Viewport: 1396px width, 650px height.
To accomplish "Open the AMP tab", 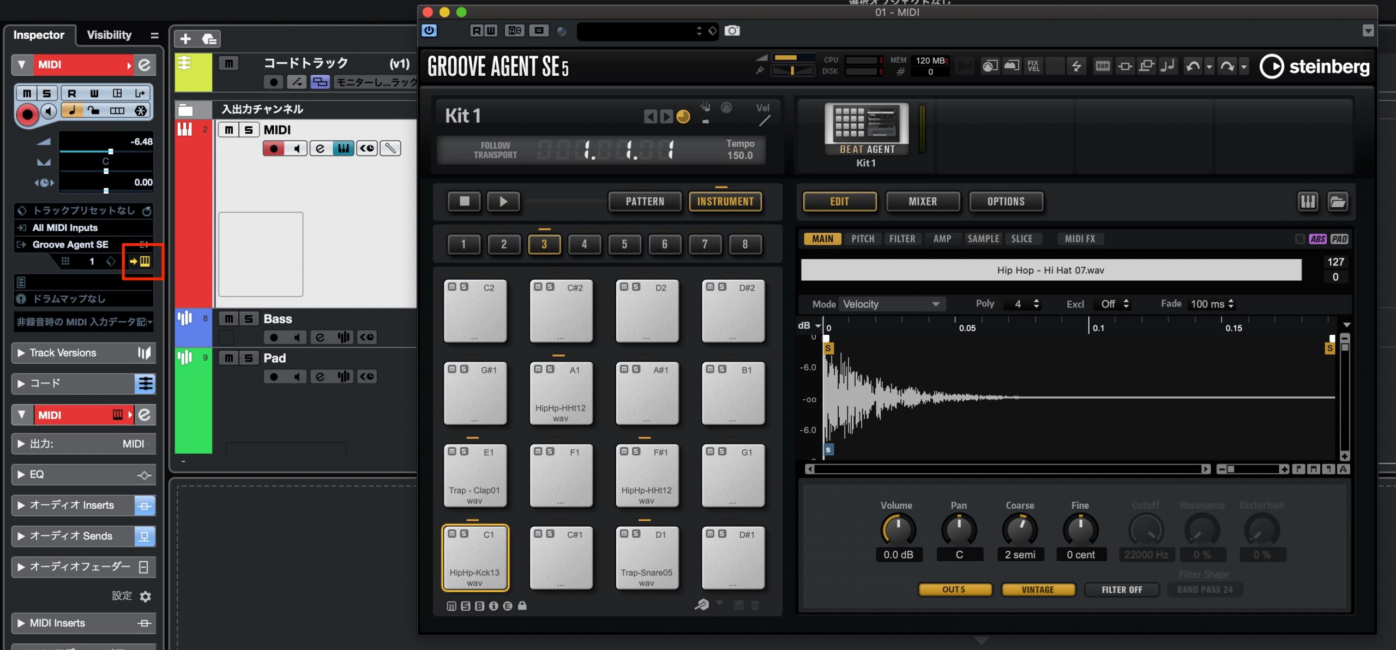I will pos(942,239).
